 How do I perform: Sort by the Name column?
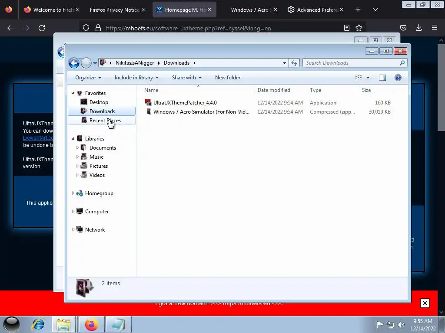(x=151, y=90)
